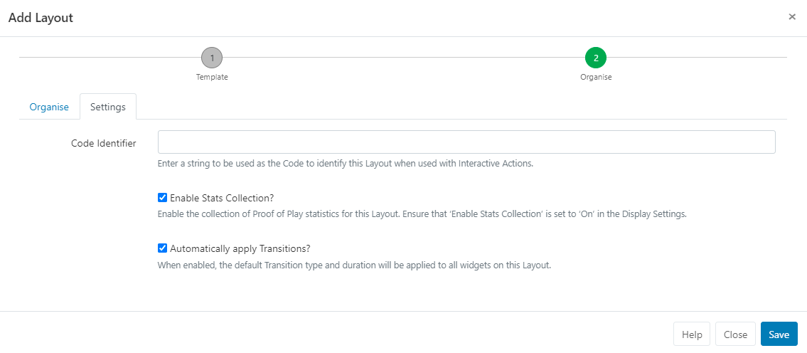Open Help for this form
Screen dimensions: 807x353
tap(692, 334)
